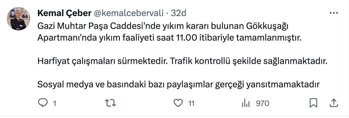
Task: Reply to Kemal Çeber's tweet
Action: (x=43, y=103)
